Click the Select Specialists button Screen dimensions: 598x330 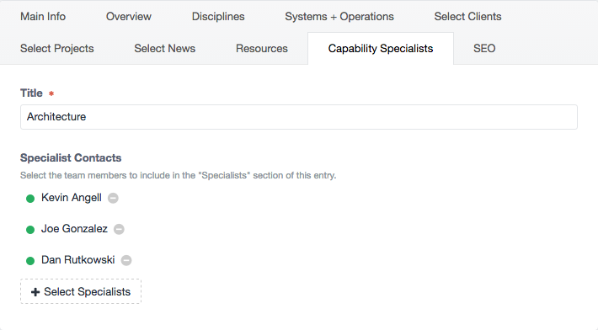tap(81, 291)
